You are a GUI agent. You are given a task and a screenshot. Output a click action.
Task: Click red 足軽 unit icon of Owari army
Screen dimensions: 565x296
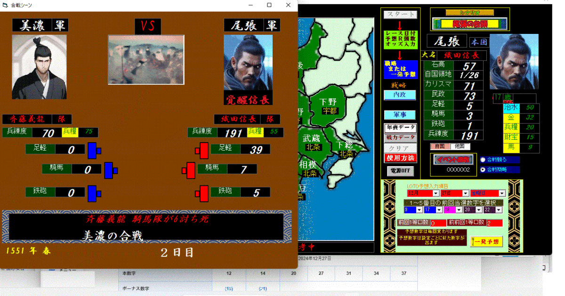pos(202,150)
